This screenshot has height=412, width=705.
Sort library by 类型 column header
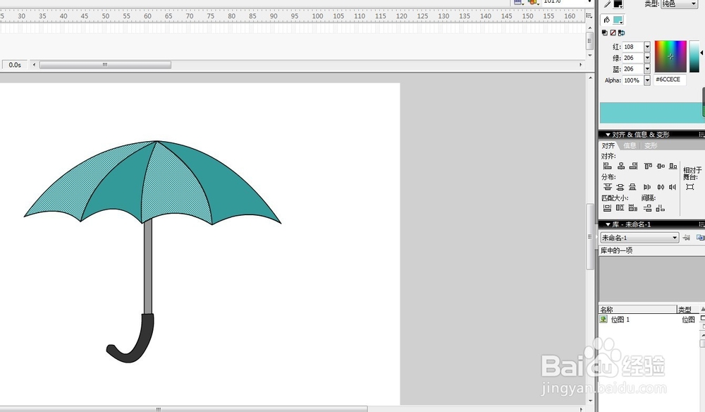pos(688,310)
